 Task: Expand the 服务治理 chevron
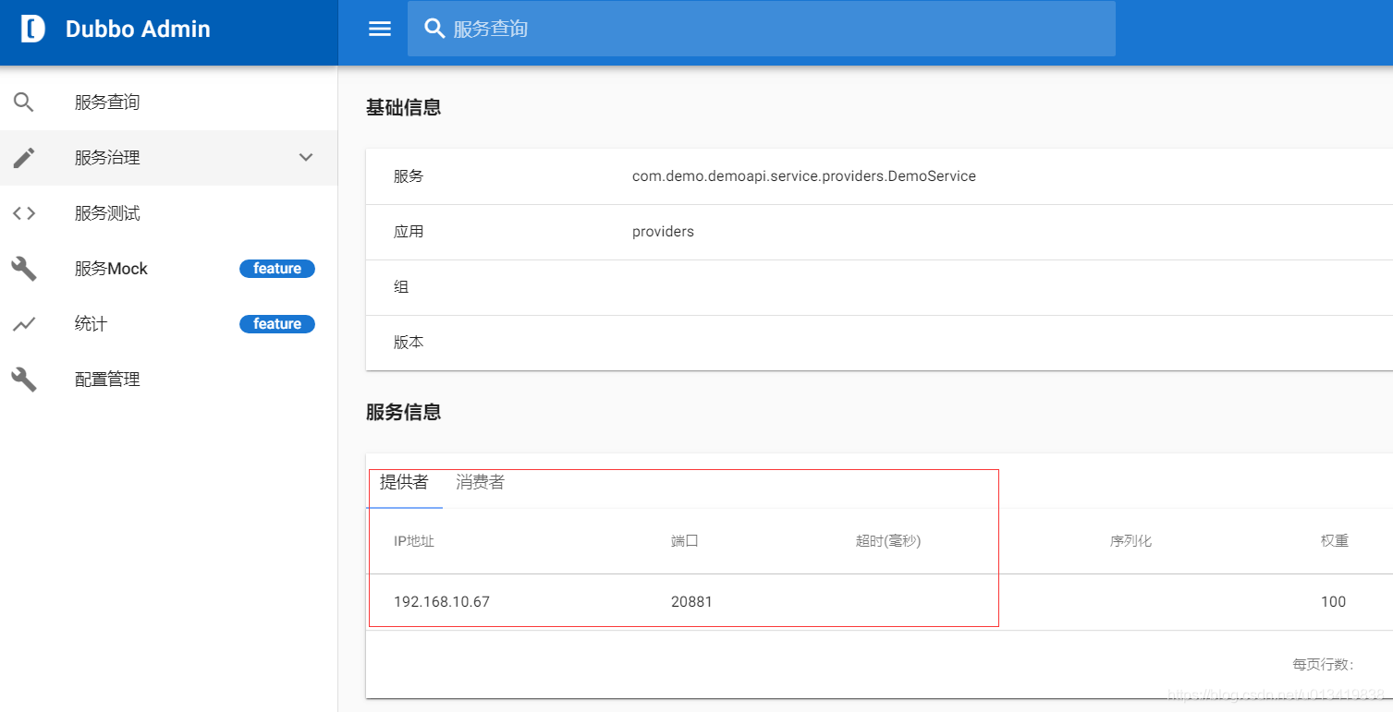[x=306, y=158]
